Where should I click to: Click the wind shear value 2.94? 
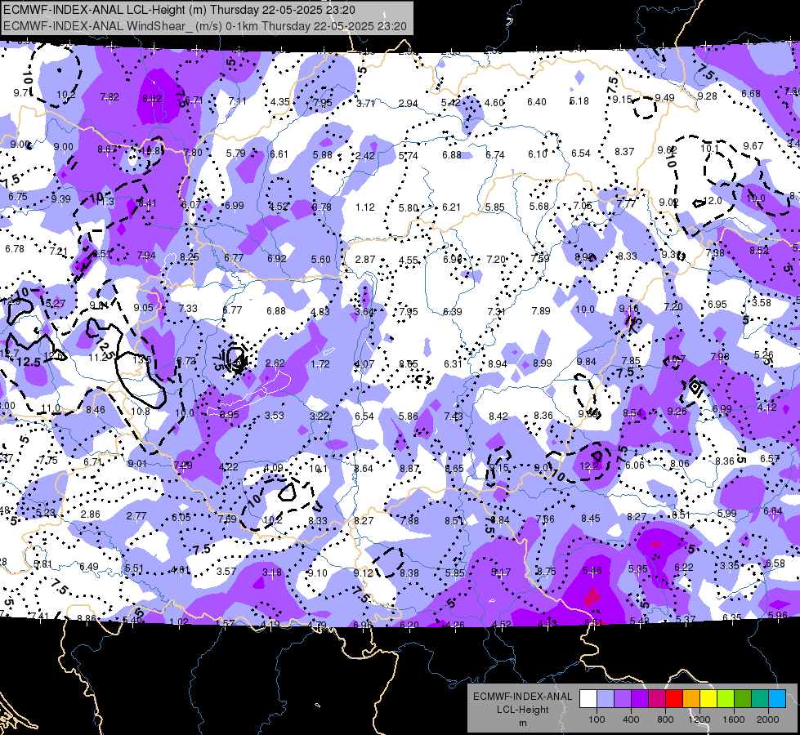[x=408, y=104]
